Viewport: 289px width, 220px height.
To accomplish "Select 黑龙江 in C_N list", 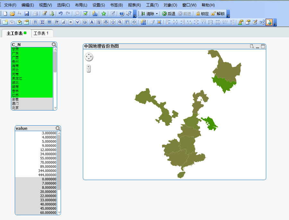I will pos(32,78).
